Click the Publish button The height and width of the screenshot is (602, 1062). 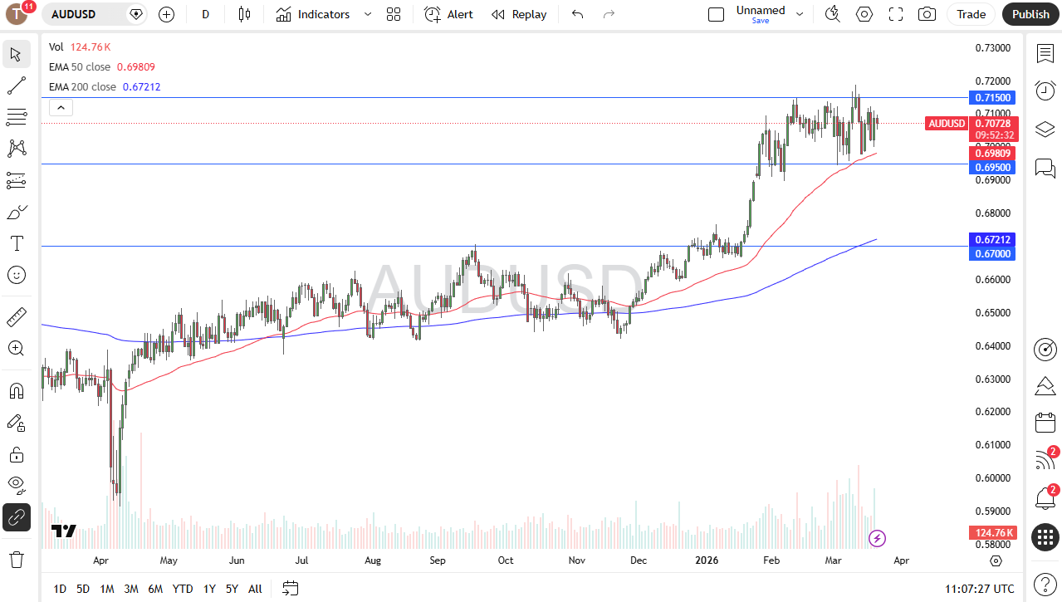coord(1030,14)
